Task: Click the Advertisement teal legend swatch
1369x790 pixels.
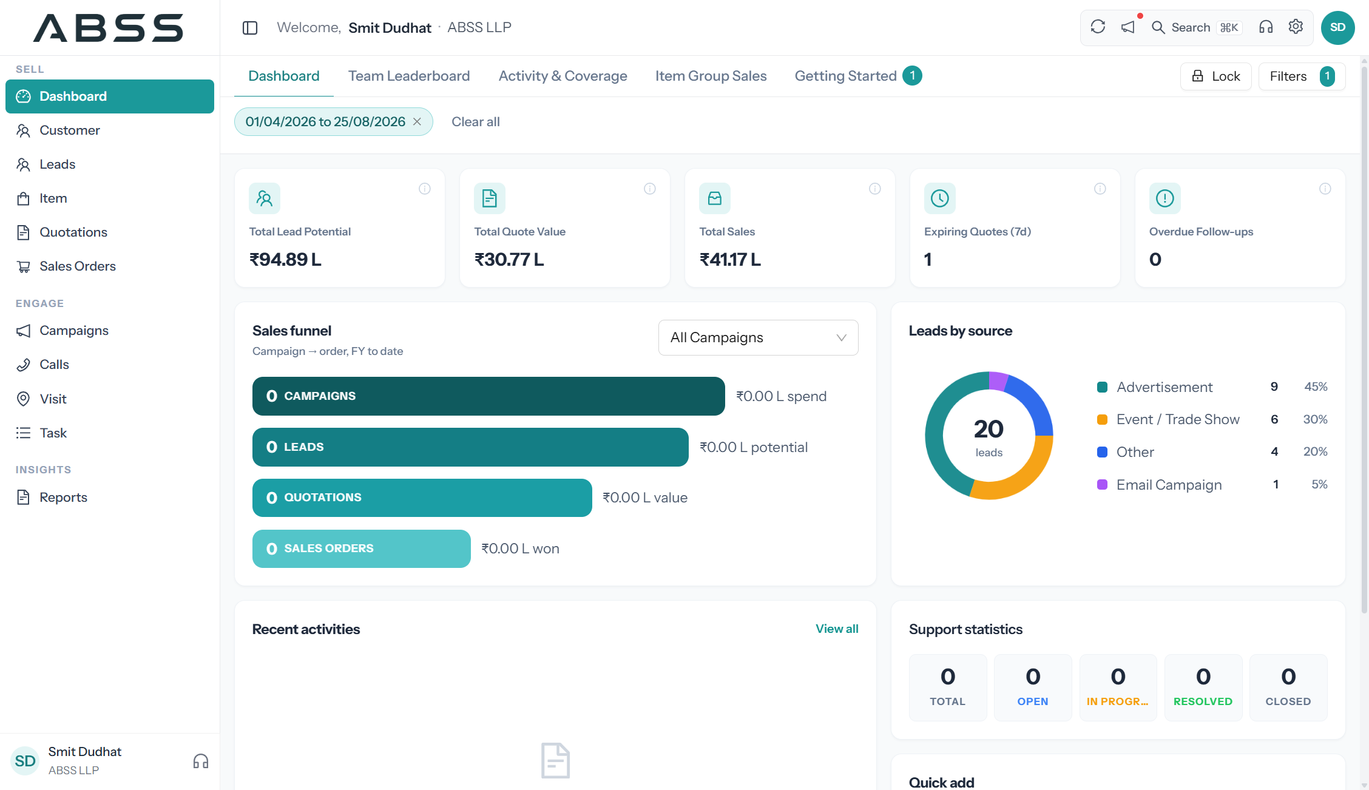Action: coord(1103,387)
